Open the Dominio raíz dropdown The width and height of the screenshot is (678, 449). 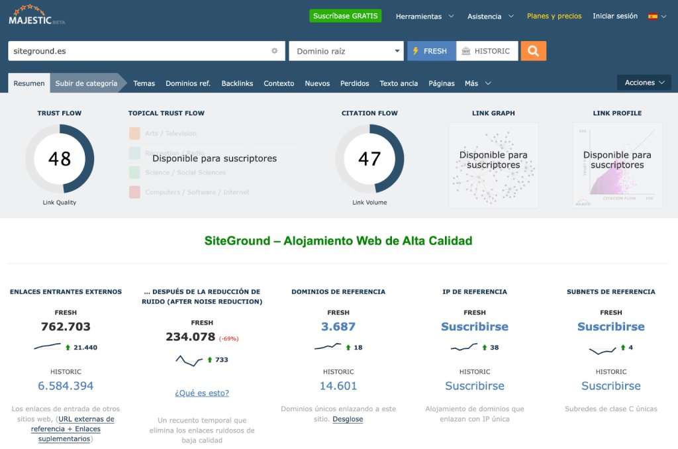(x=346, y=51)
